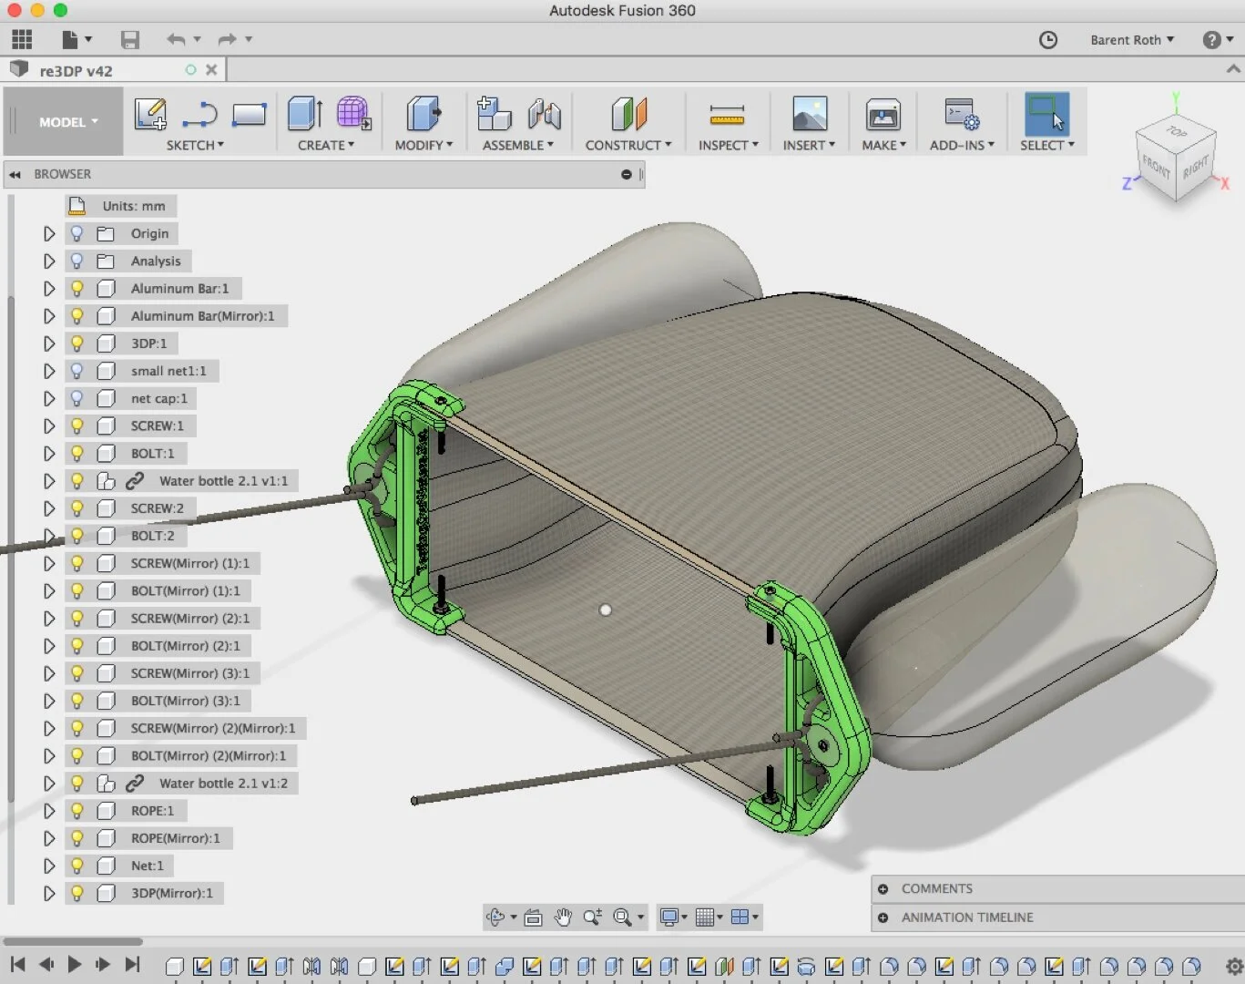This screenshot has height=984, width=1245.
Task: Click the Insert image icon
Action: (810, 115)
